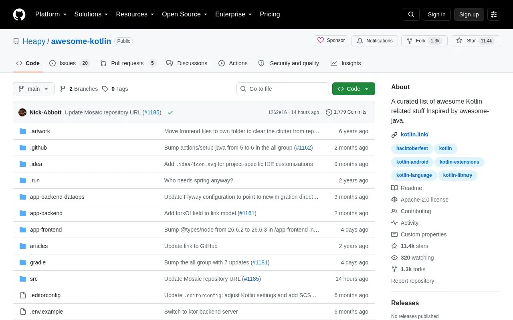
Task: Click the heart Sponsor icon
Action: (x=321, y=40)
